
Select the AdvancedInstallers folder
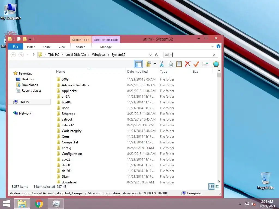click(75, 85)
